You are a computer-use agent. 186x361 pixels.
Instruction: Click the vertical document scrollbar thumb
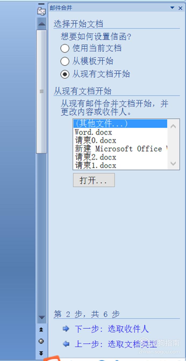(41, 91)
